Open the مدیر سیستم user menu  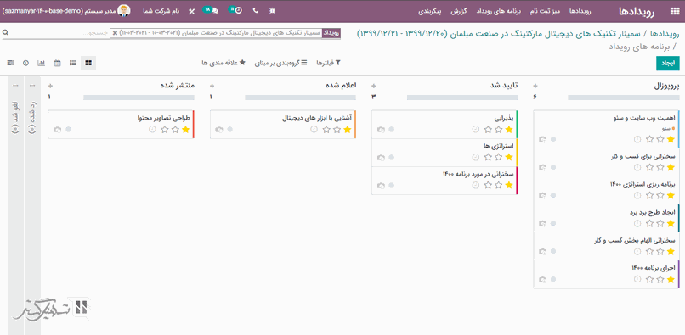pos(66,11)
